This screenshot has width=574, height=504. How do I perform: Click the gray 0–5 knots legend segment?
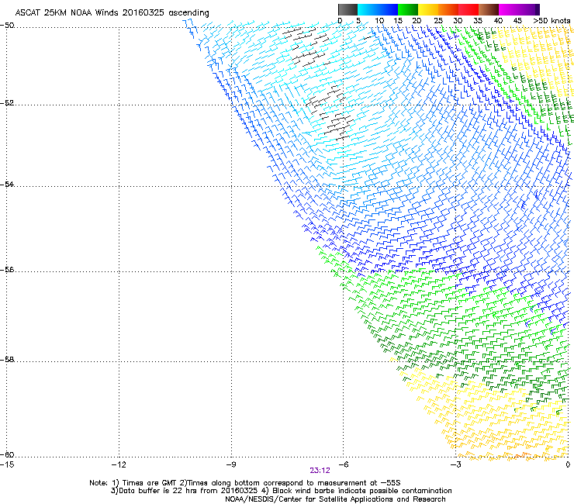tap(348, 9)
